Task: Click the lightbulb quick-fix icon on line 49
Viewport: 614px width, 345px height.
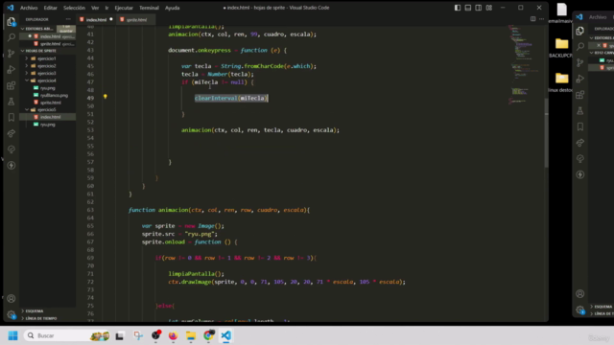Action: [x=105, y=96]
